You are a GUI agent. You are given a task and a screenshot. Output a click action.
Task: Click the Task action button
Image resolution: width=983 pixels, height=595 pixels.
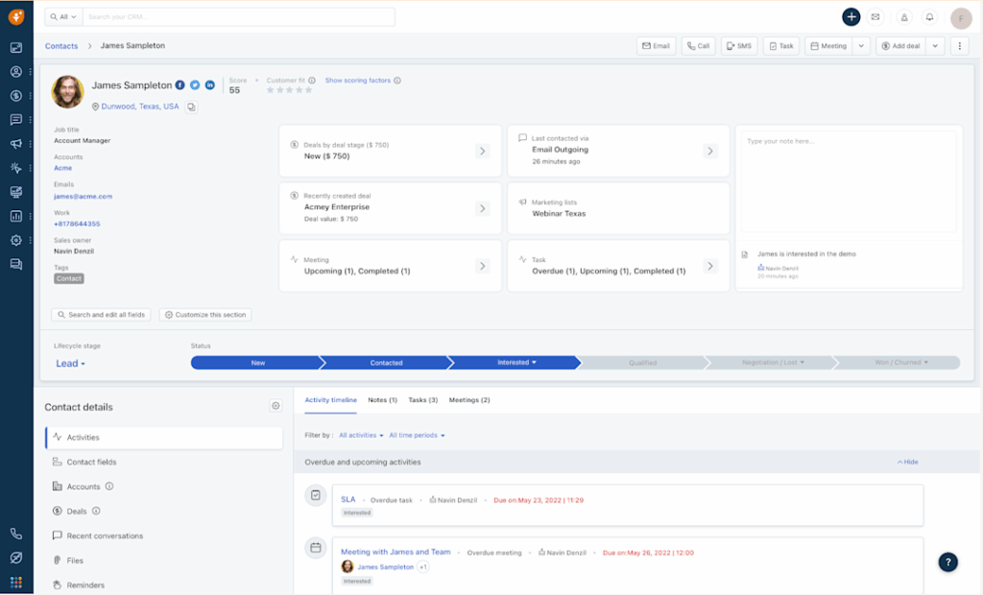coord(781,46)
